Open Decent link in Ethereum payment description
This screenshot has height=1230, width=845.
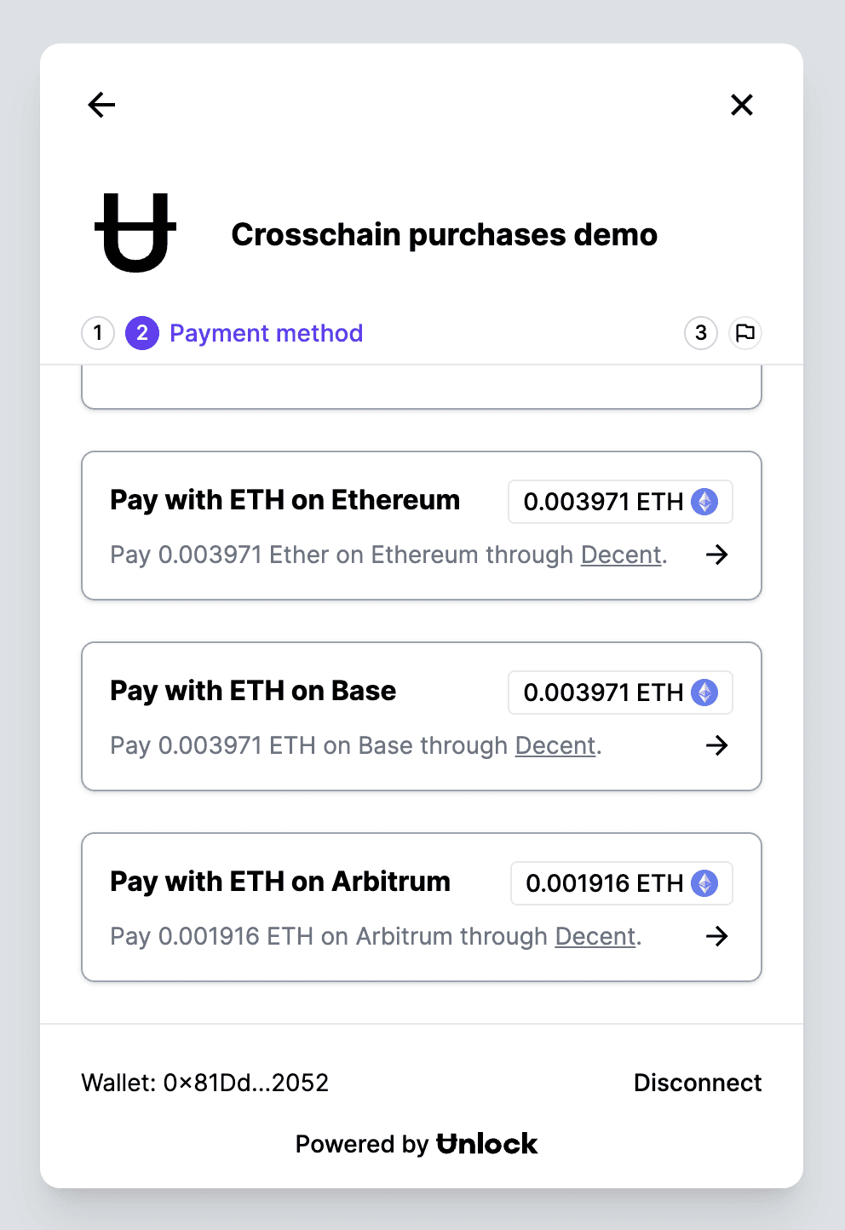pyautogui.click(x=621, y=555)
